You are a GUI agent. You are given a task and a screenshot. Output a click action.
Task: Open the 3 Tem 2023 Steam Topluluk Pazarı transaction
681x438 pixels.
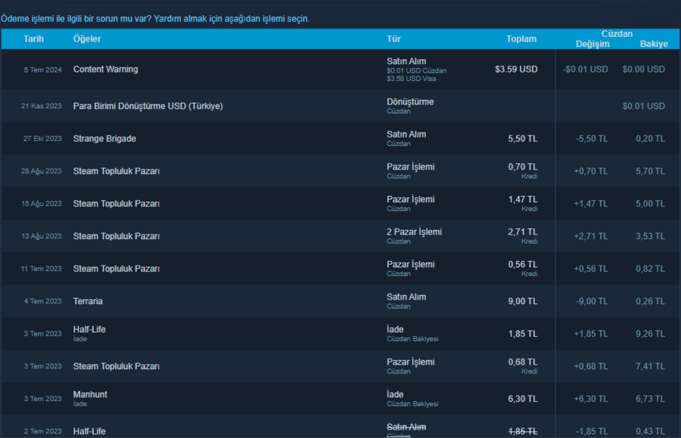point(116,367)
